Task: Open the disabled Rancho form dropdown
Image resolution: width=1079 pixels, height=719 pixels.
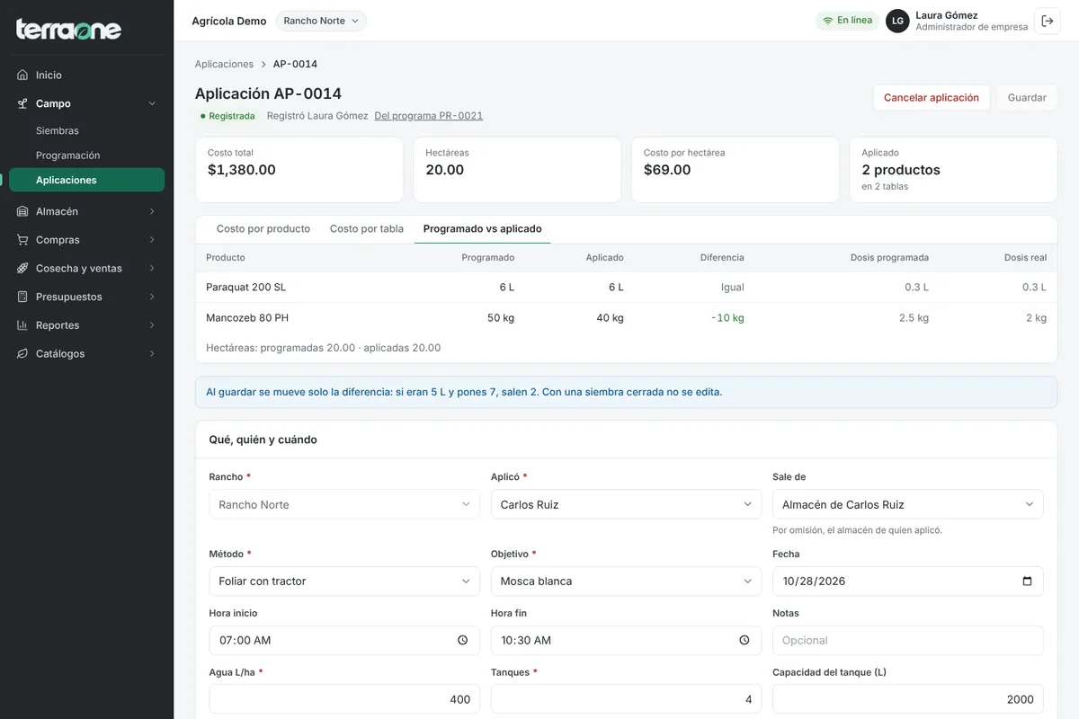Action: (344, 504)
